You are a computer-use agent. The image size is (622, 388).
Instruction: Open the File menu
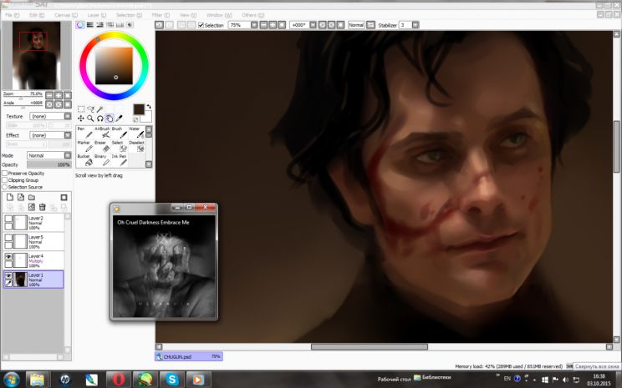(x=13, y=15)
